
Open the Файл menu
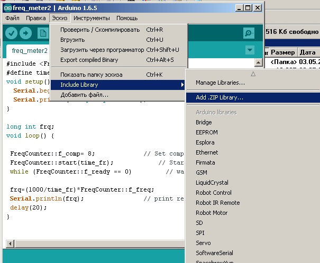[x=13, y=18]
